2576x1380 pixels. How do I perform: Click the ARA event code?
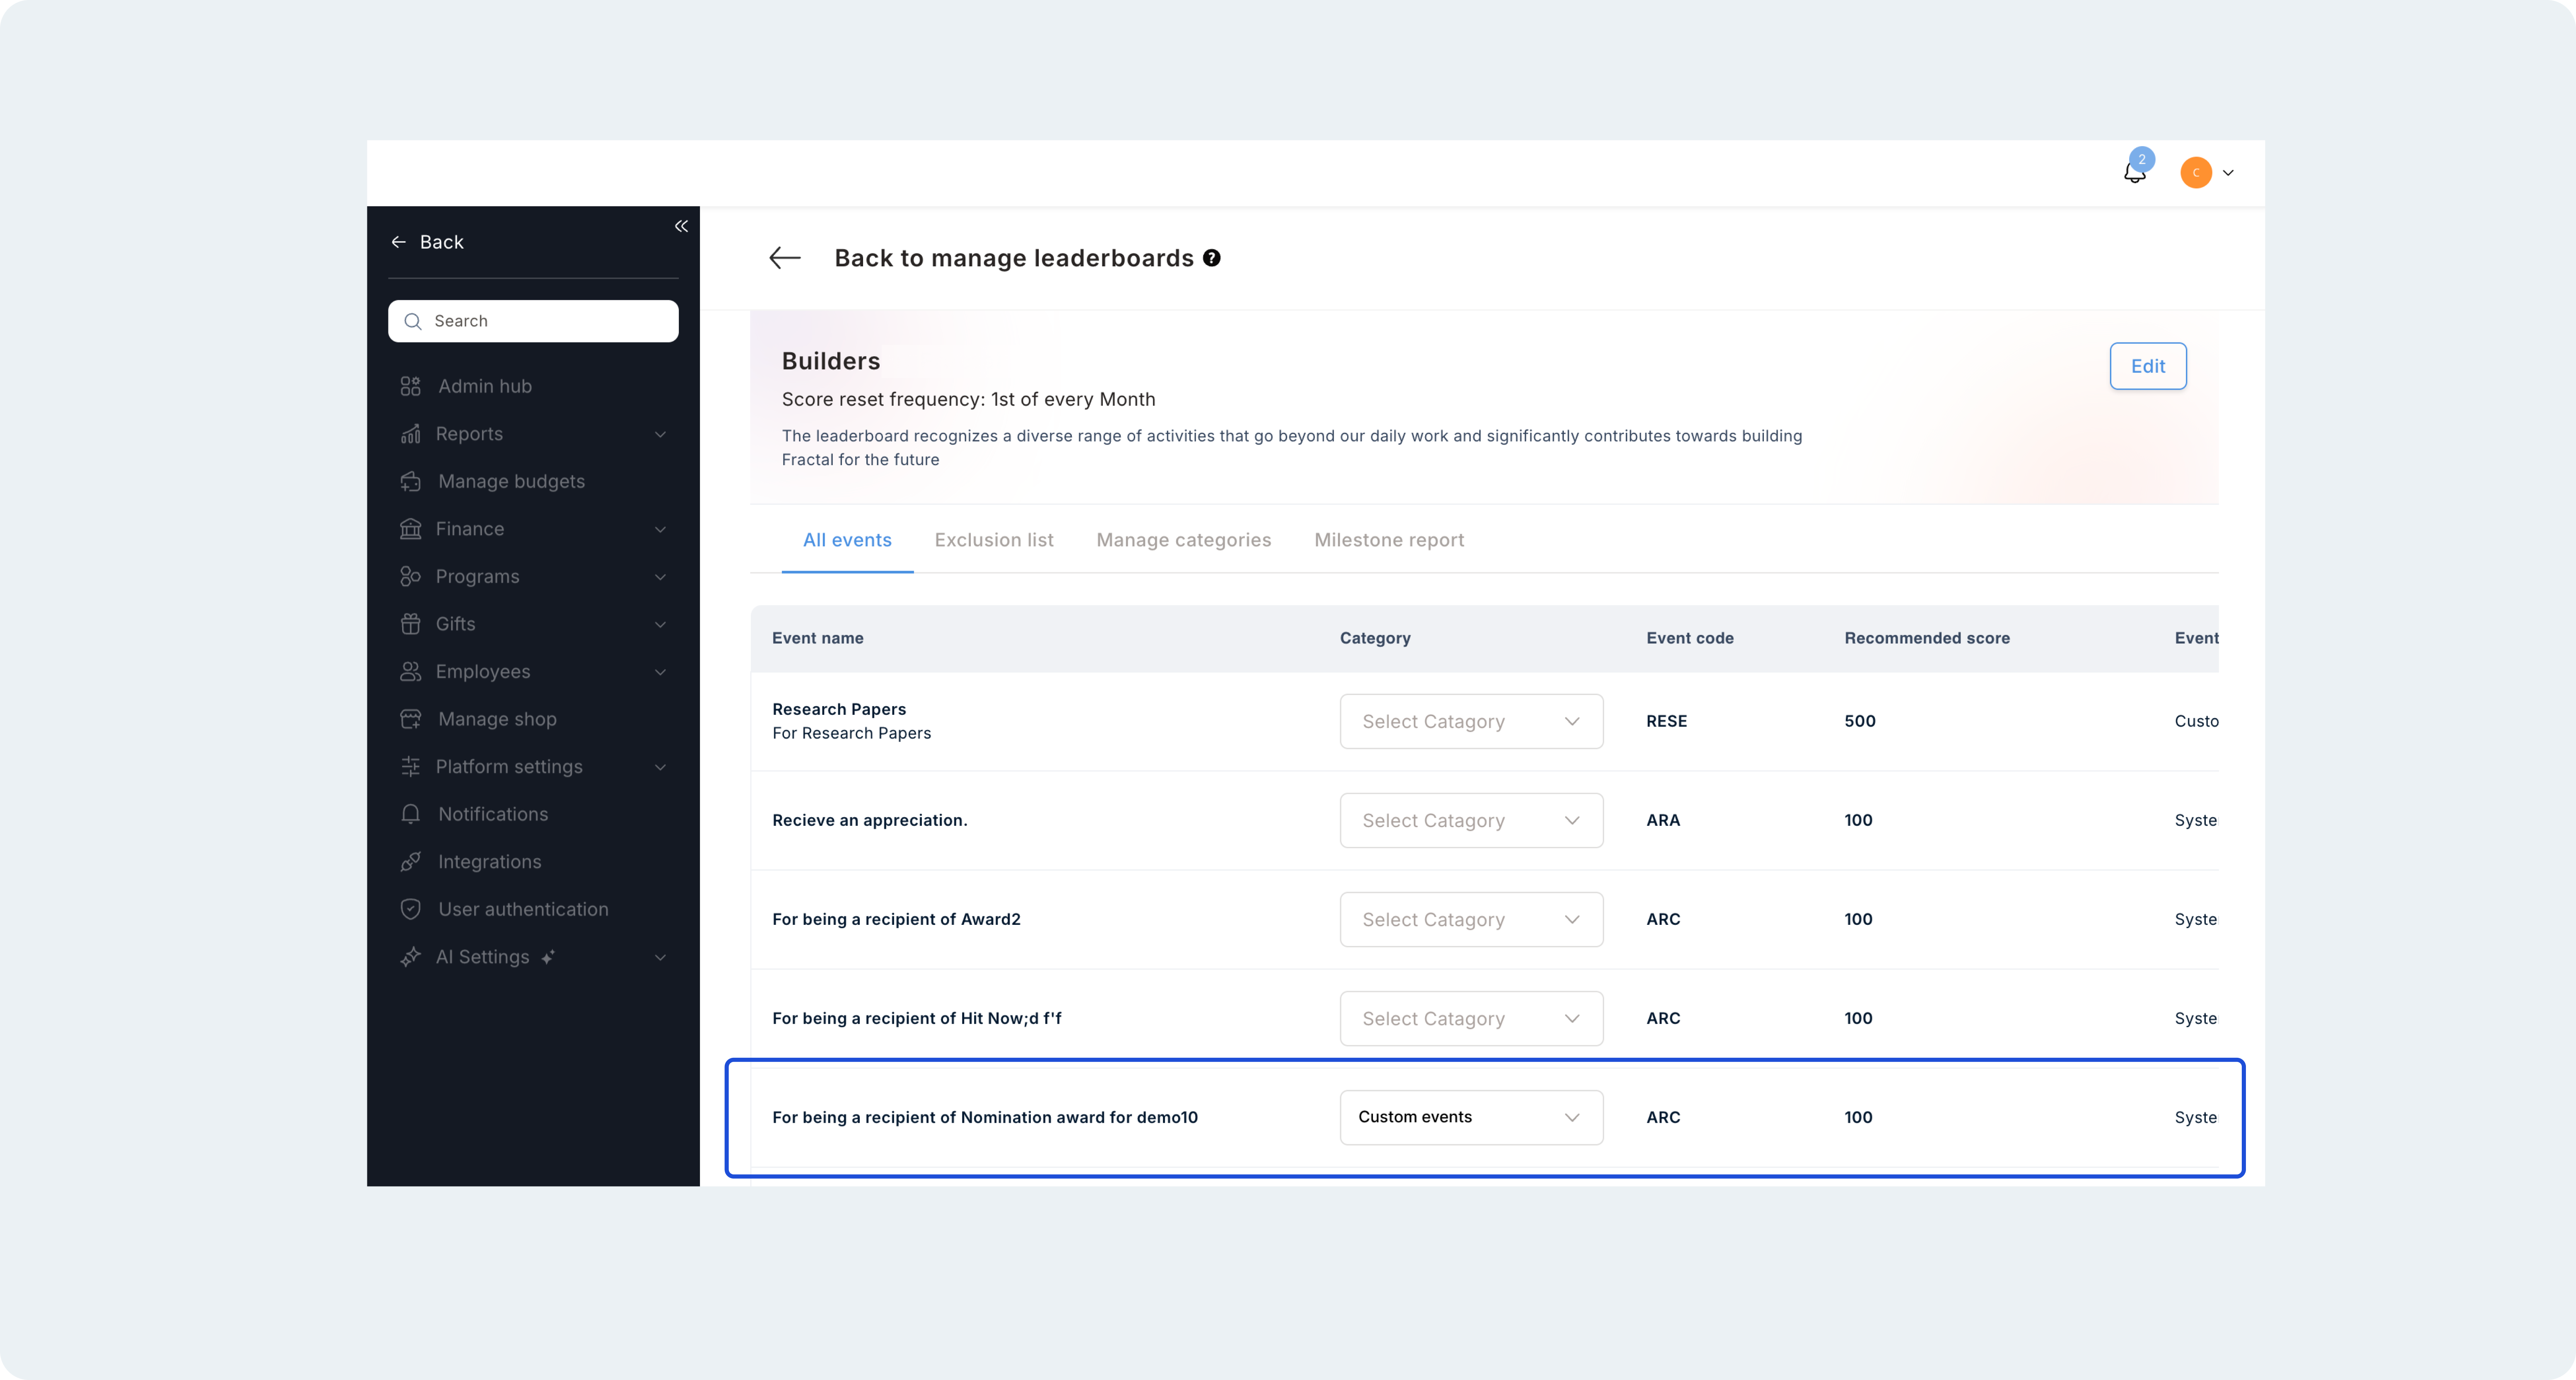pyautogui.click(x=1663, y=820)
